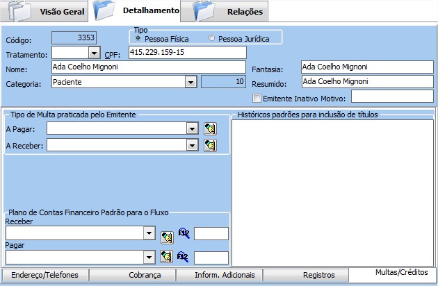The width and height of the screenshot is (438, 286).
Task: Switch to the Endereço/Telefones tab
Action: 45,276
